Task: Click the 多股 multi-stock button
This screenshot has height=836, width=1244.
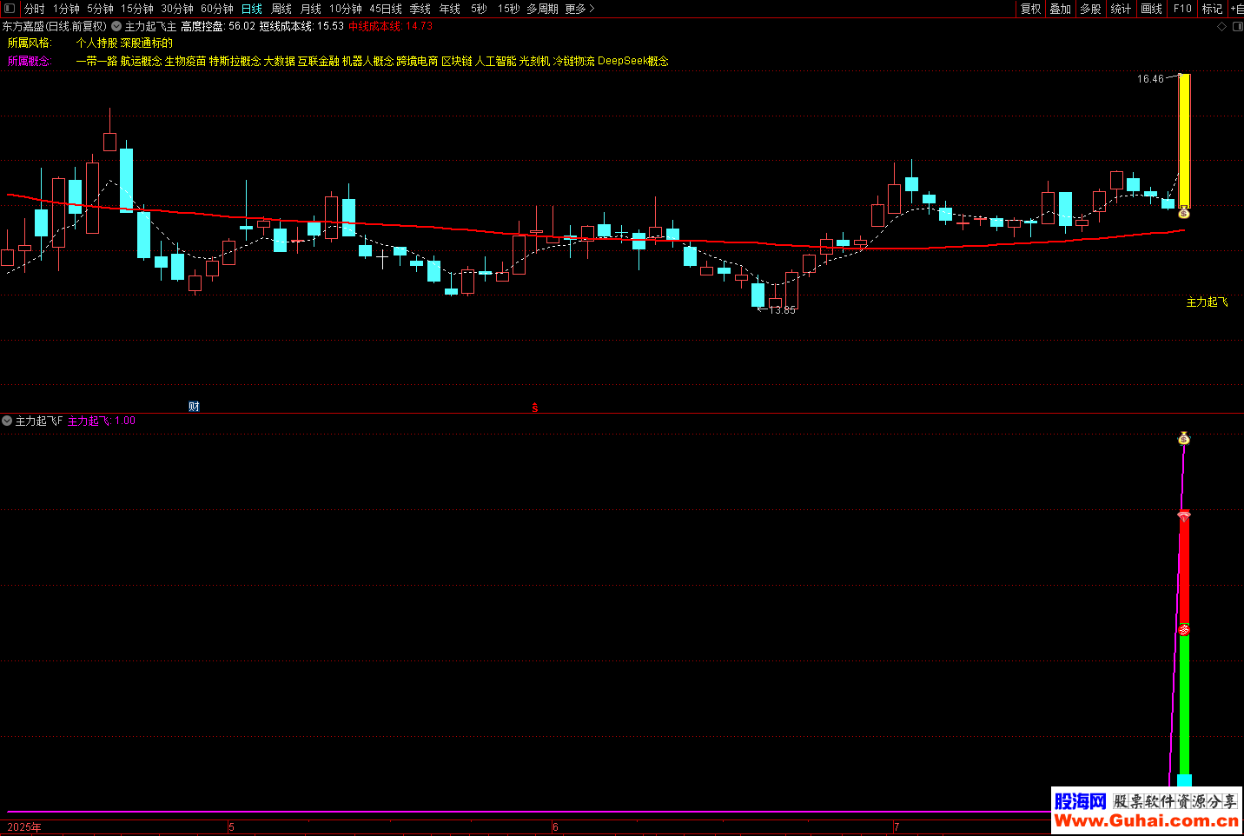Action: click(x=1091, y=9)
